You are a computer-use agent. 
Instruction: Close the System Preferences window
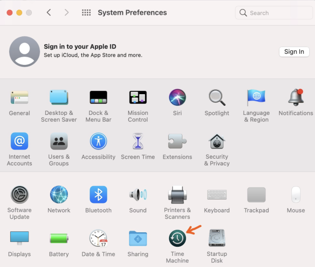(10, 13)
